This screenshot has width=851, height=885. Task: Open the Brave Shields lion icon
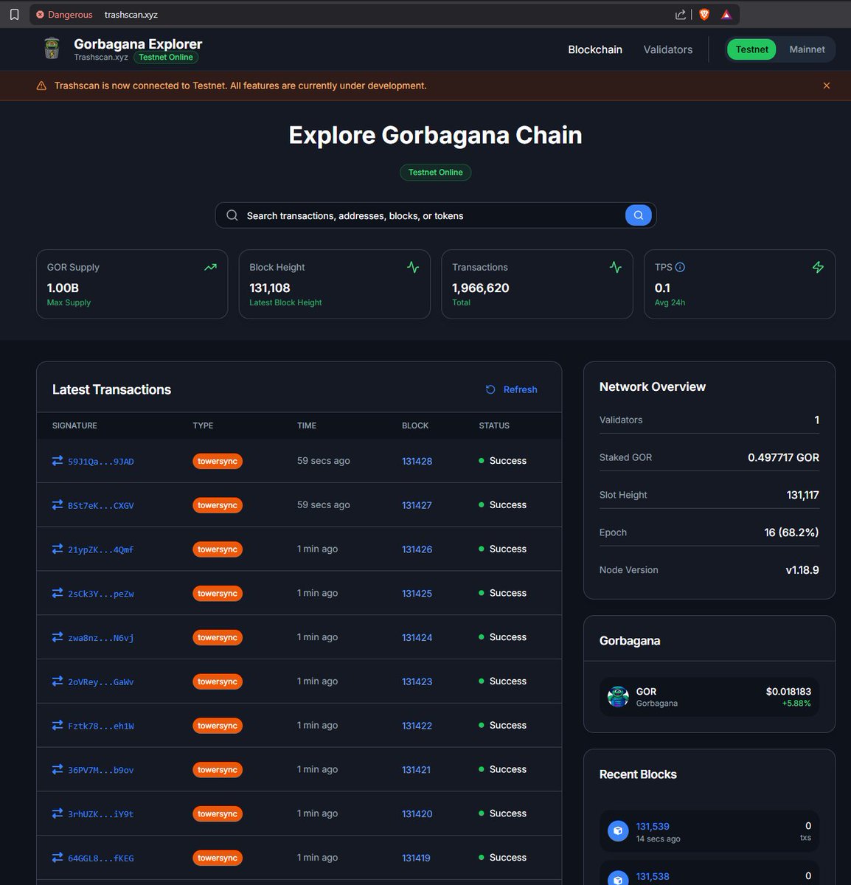coord(704,14)
